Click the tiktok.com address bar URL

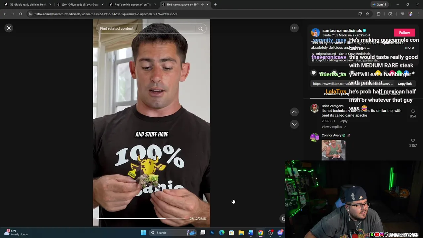pyautogui.click(x=106, y=14)
